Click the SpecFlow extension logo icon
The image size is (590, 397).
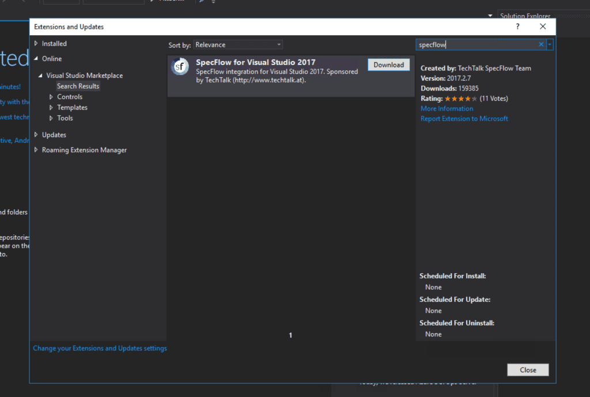(x=180, y=66)
